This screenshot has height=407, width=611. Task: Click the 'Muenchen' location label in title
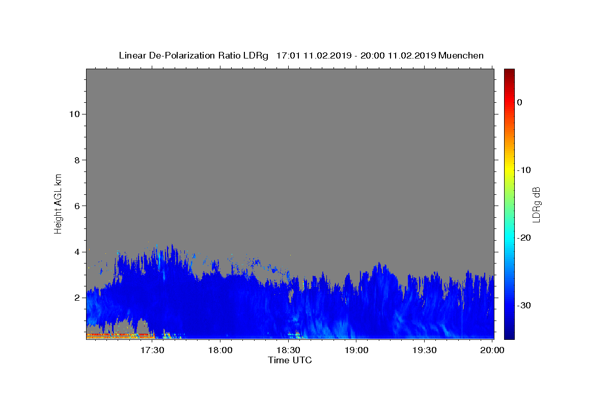coord(461,55)
